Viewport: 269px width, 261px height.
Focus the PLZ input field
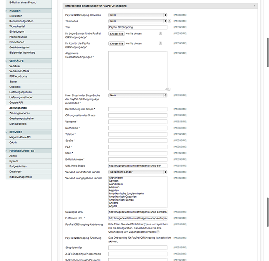(138, 147)
